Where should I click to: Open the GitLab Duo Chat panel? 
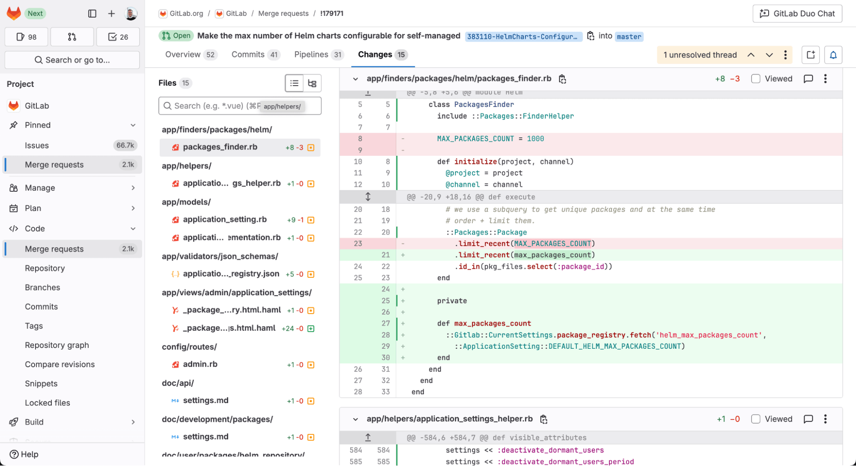797,13
